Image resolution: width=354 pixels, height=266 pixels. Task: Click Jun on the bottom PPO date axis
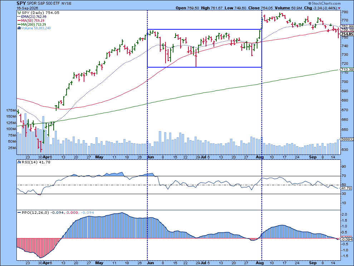click(150, 263)
